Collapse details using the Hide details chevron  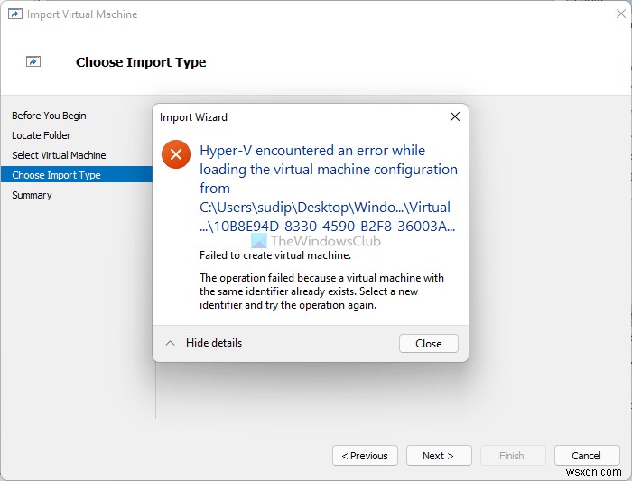(x=169, y=343)
